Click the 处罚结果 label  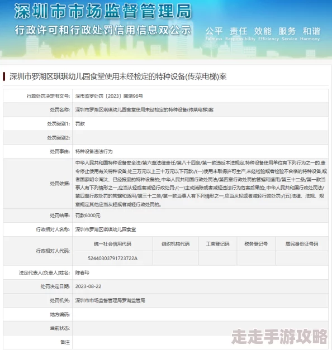pyautogui.click(x=60, y=215)
